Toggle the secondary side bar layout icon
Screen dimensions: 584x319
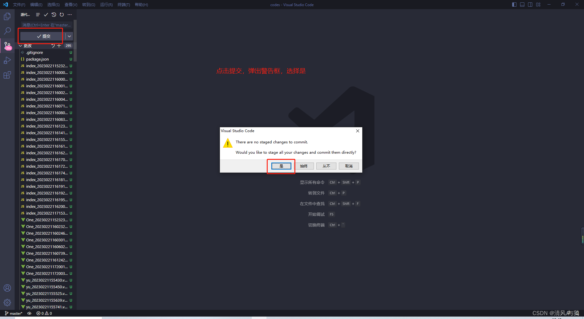tap(530, 5)
